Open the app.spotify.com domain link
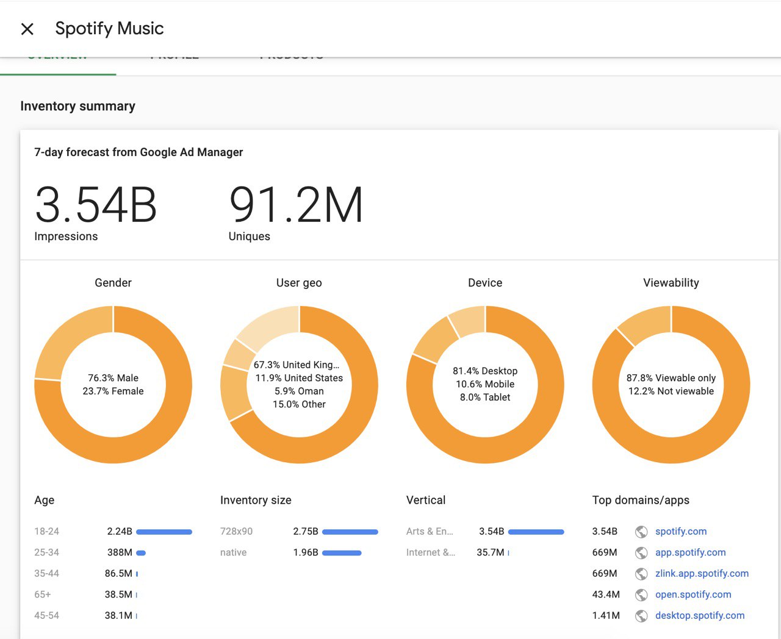781x639 pixels. pyautogui.click(x=691, y=552)
